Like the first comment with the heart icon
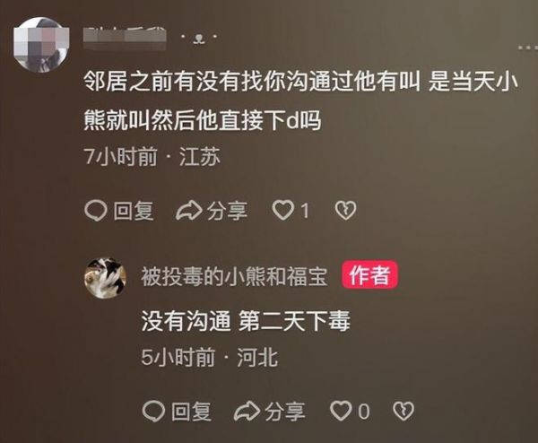 coord(283,210)
